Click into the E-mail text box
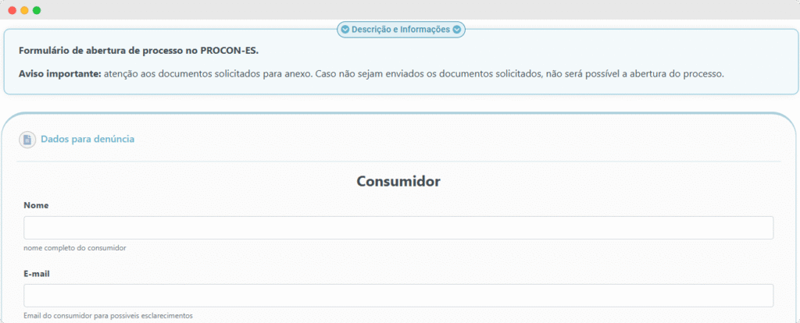 [398, 296]
